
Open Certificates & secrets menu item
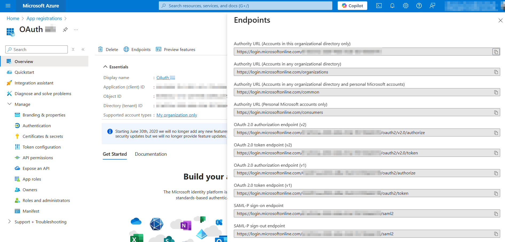[x=43, y=136]
